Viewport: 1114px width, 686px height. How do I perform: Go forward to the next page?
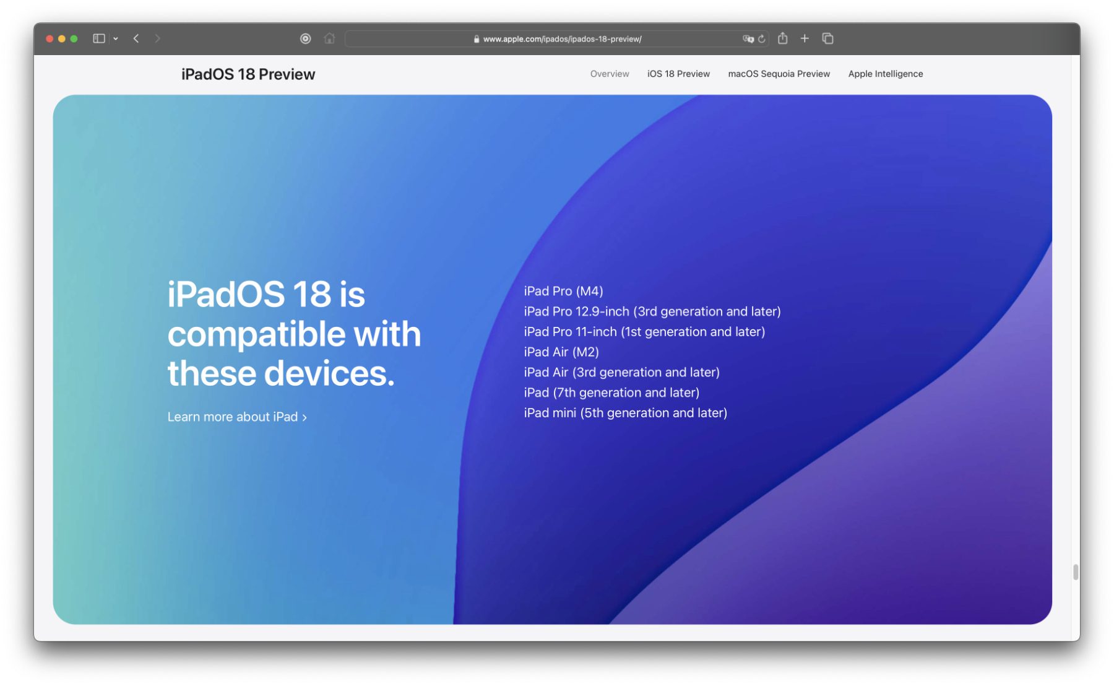[158, 38]
